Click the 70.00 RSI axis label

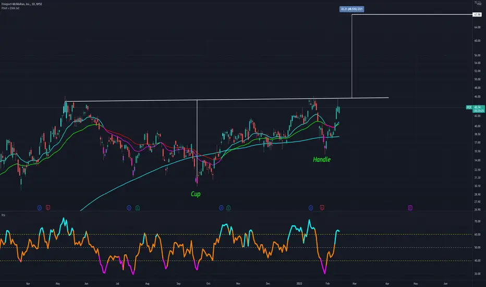477,222
